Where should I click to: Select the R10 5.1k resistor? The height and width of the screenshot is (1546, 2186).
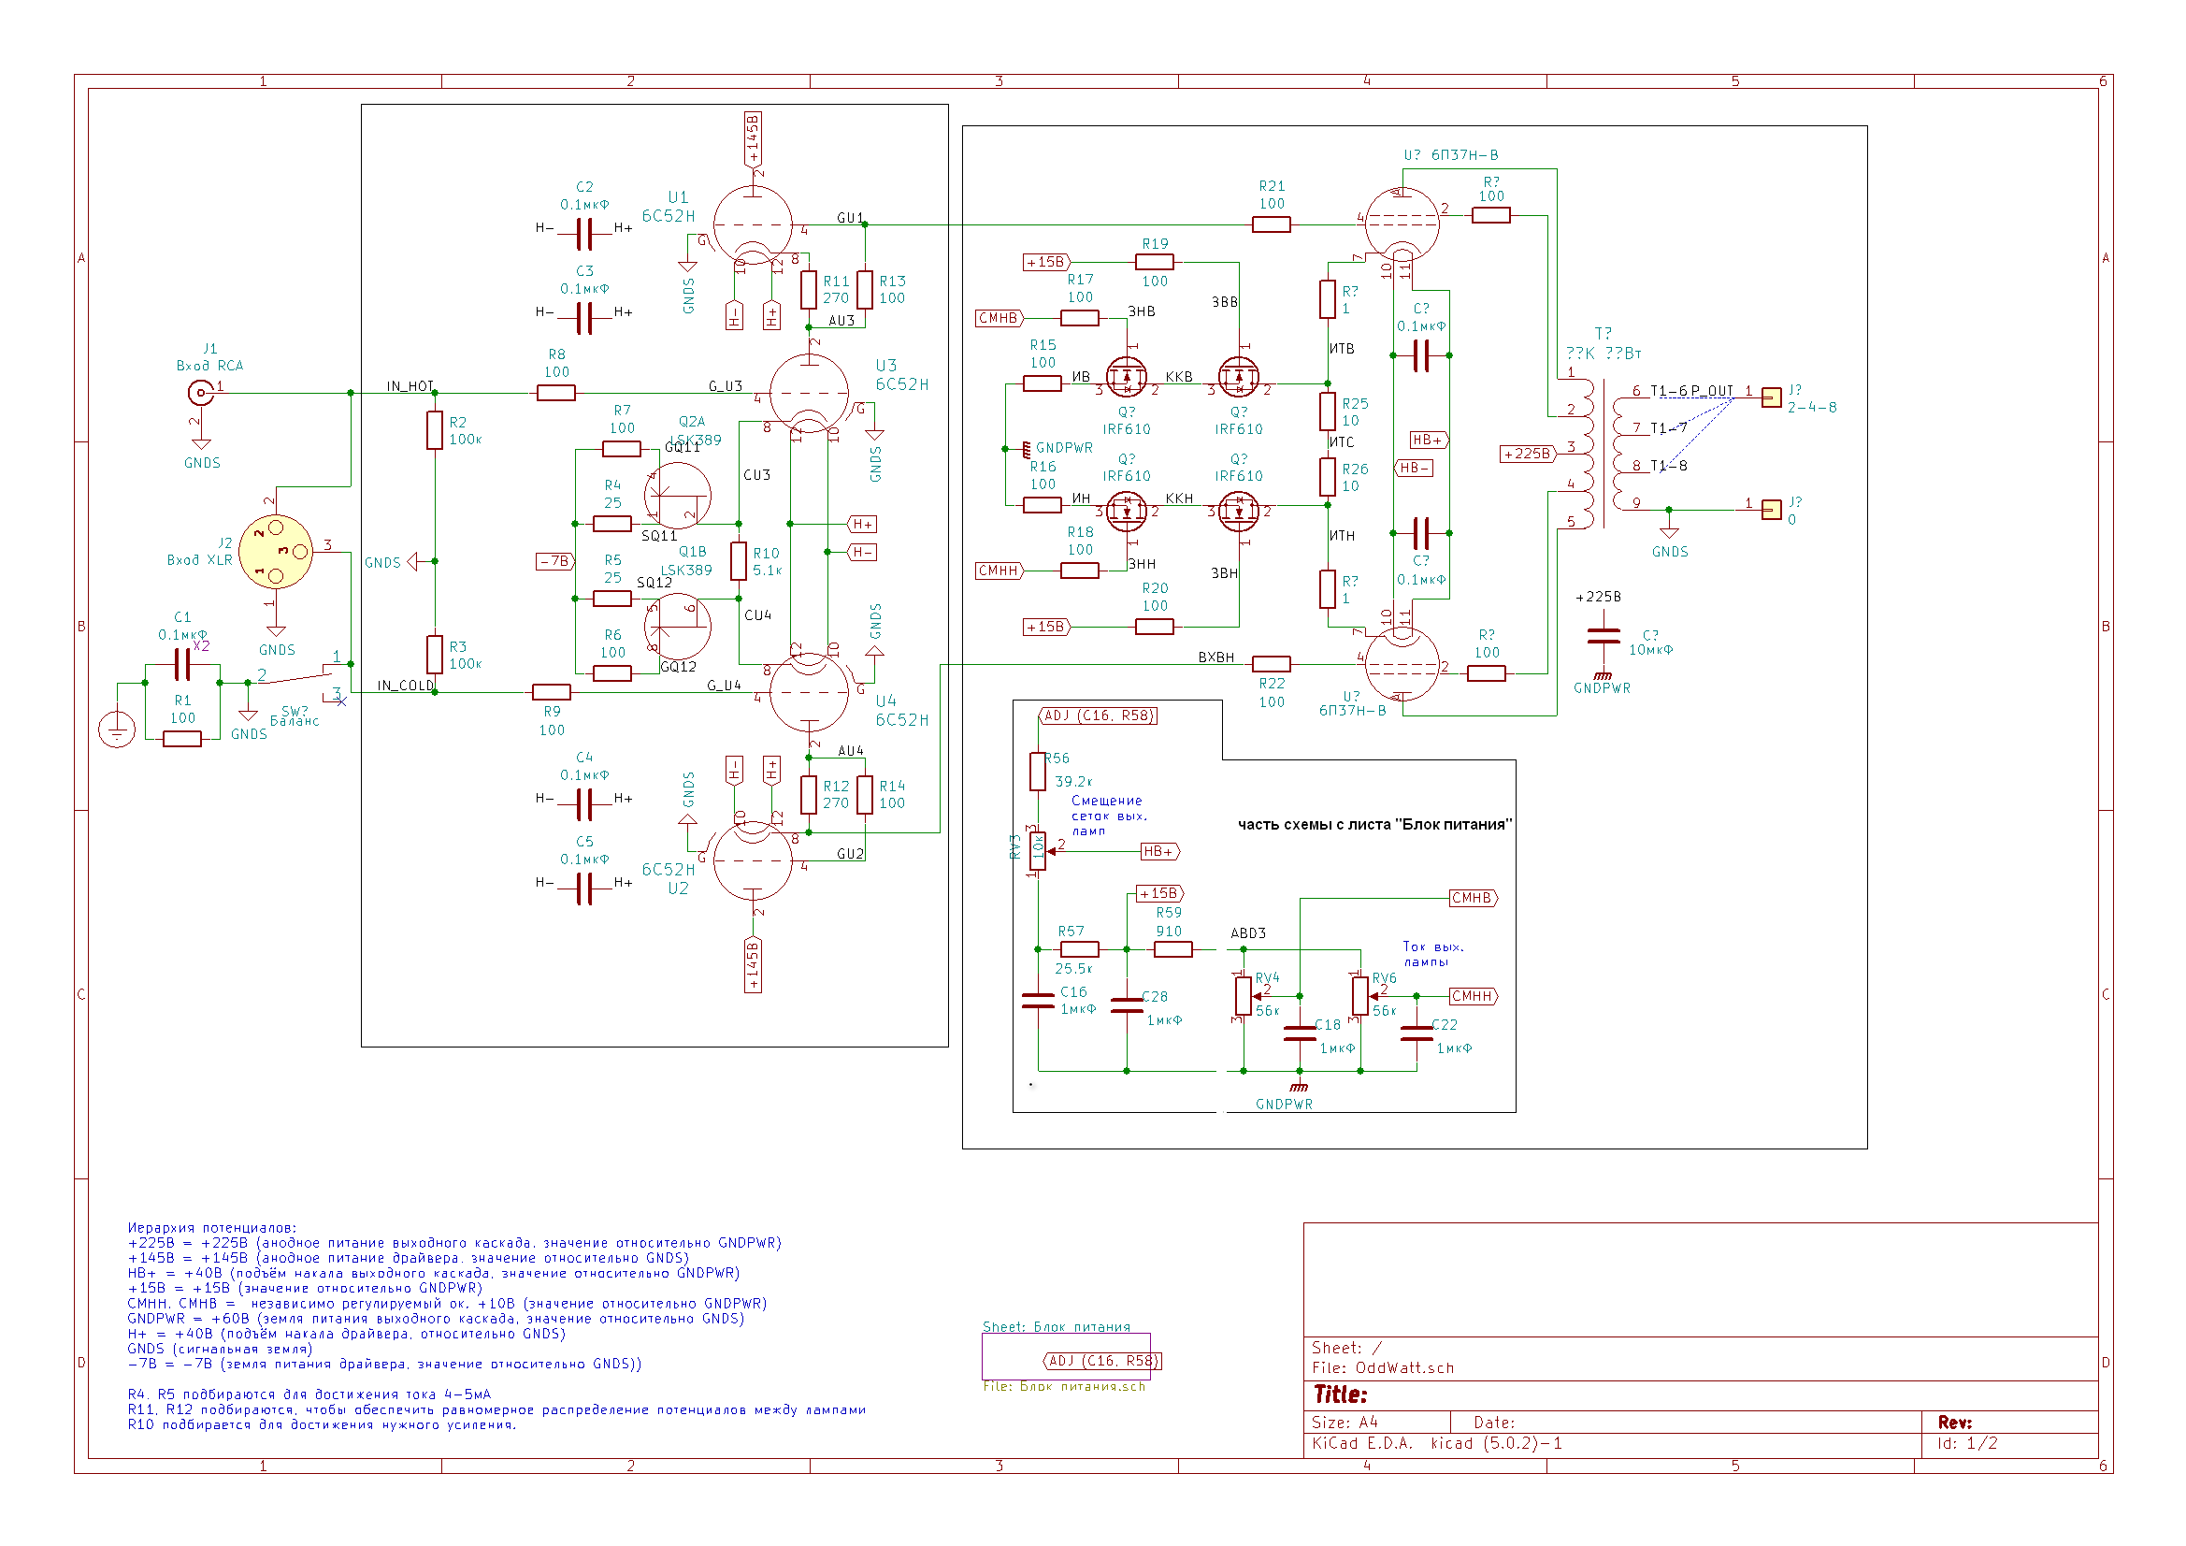tap(738, 561)
